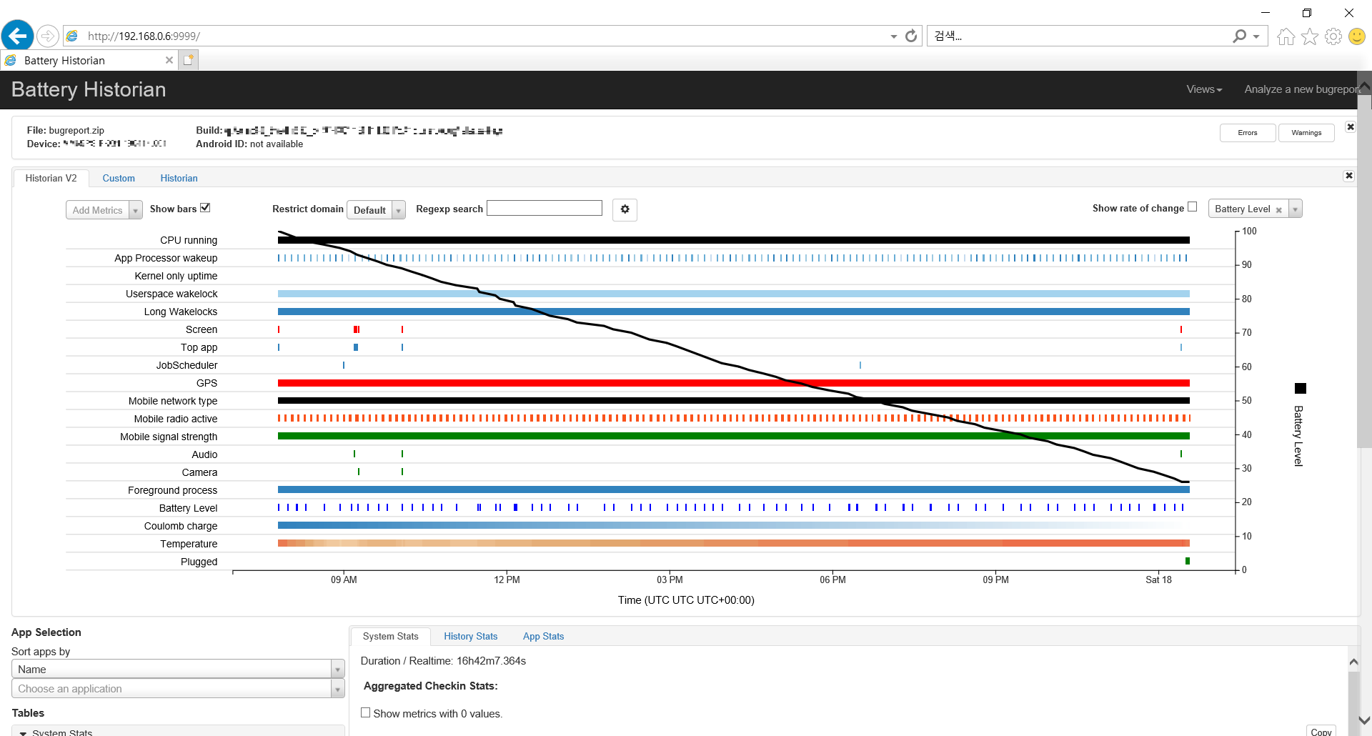Image resolution: width=1372 pixels, height=736 pixels.
Task: Click the Userspace wakelock light blue bar
Action: [x=733, y=294]
